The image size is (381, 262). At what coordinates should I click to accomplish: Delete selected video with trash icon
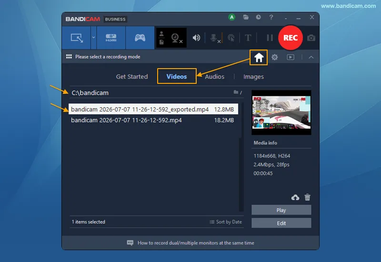307,197
